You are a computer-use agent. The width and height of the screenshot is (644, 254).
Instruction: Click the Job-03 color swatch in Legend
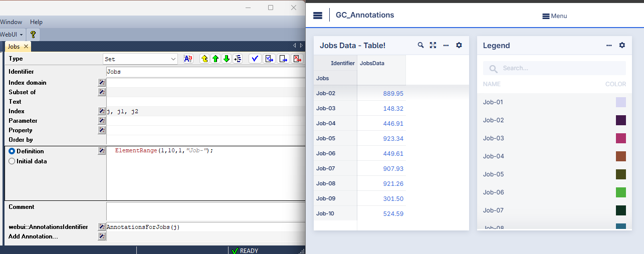pos(621,138)
